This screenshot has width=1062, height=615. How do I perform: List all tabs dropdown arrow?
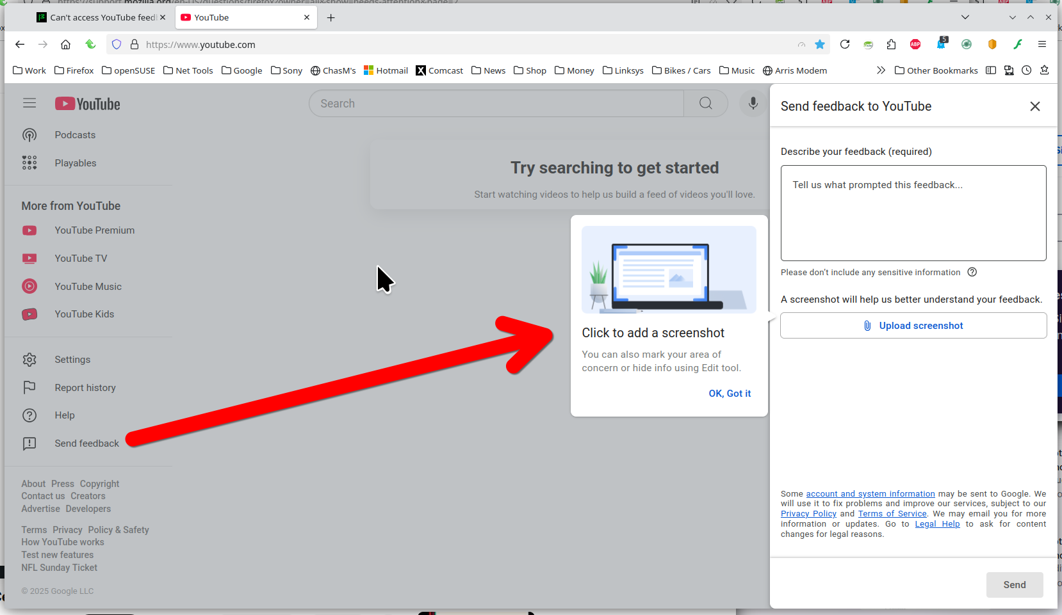[x=965, y=17]
